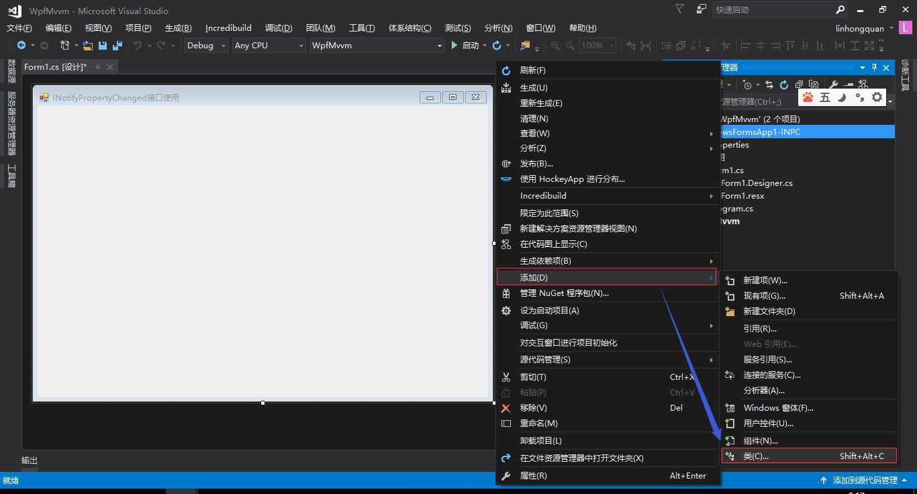
Task: Open the Debug configuration dropdown
Action: (x=206, y=45)
